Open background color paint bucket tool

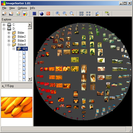pyautogui.click(x=97, y=13)
